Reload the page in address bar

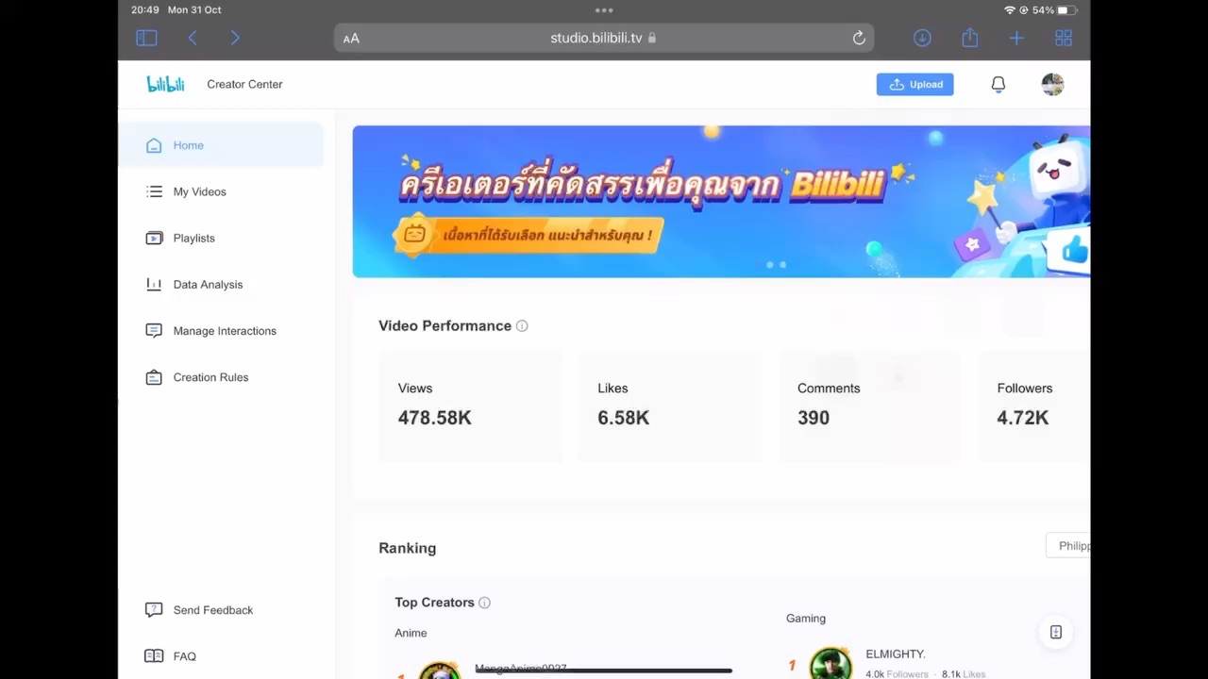tap(859, 38)
